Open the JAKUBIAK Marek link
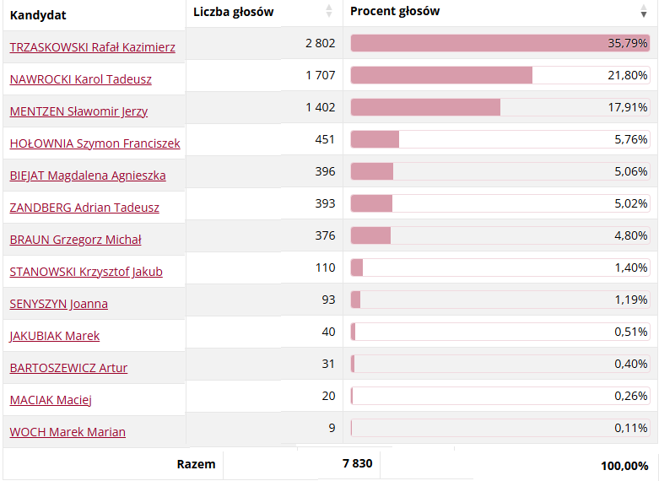This screenshot has height=481, width=659. (x=55, y=336)
